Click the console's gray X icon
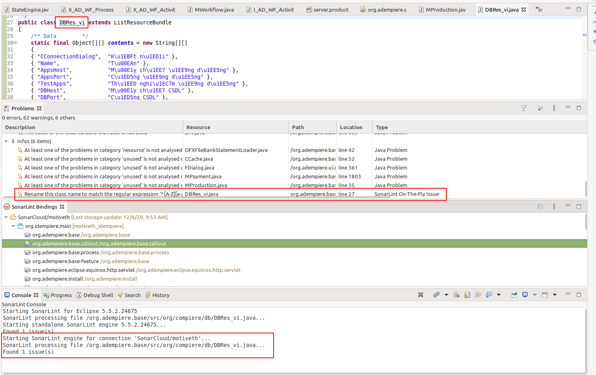 tap(420, 295)
